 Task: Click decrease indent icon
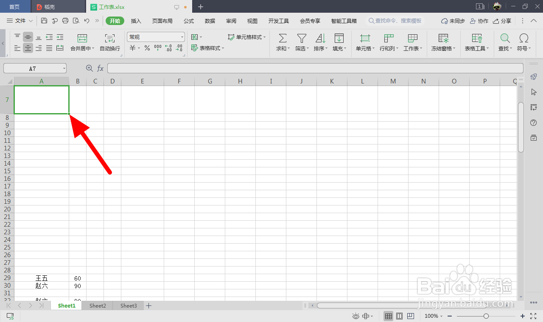tap(49, 37)
